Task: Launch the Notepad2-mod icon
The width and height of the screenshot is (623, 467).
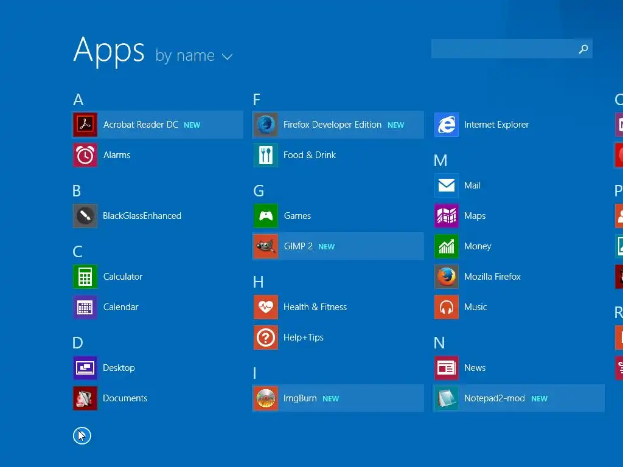Action: 447,398
